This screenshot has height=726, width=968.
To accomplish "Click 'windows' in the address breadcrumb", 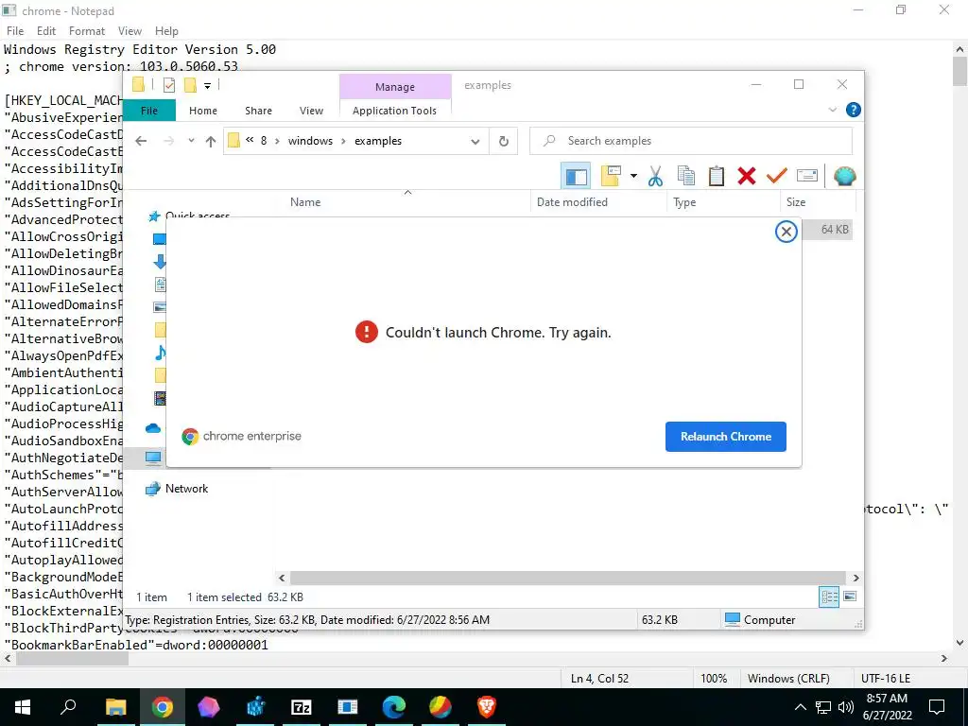I will (310, 141).
